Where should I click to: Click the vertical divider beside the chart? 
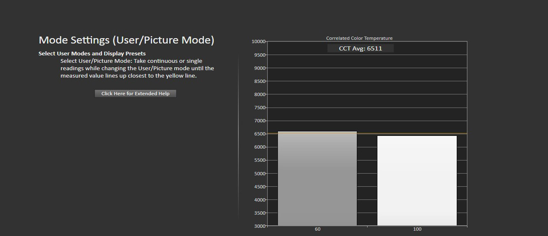point(238,135)
